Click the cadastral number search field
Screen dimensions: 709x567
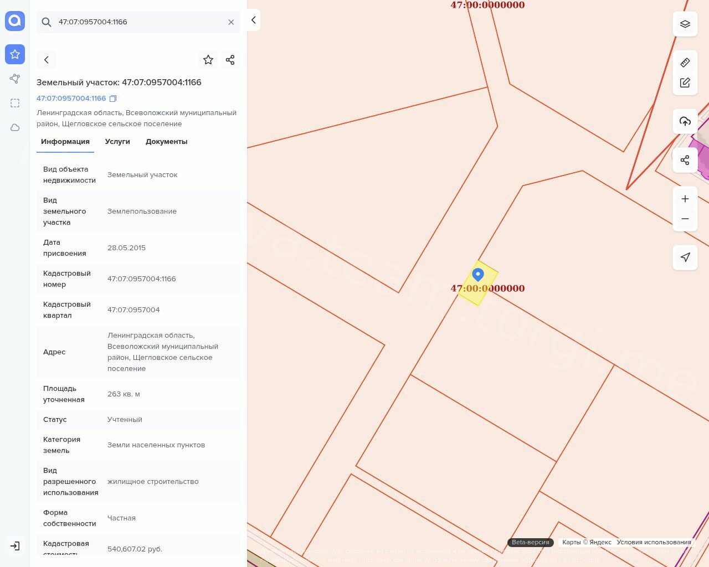tap(138, 22)
